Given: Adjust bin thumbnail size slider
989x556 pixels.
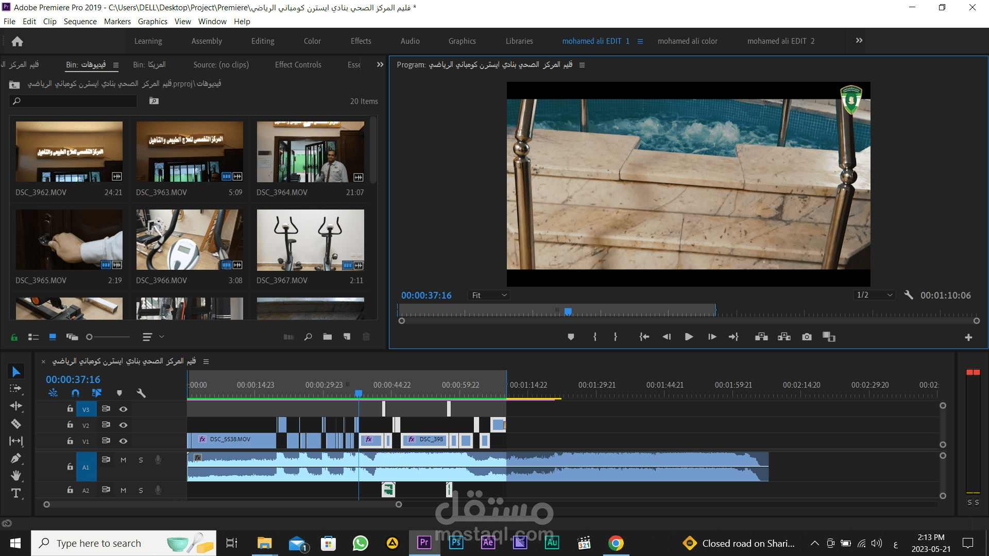Looking at the screenshot, I should [x=89, y=337].
